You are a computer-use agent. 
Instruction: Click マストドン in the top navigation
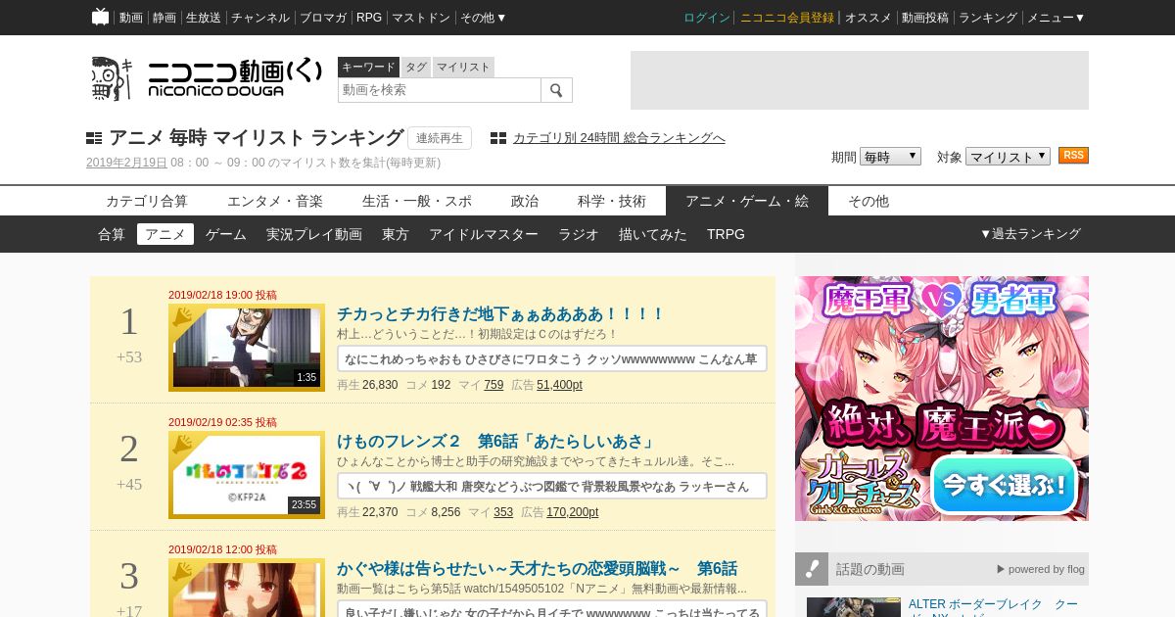pos(421,18)
